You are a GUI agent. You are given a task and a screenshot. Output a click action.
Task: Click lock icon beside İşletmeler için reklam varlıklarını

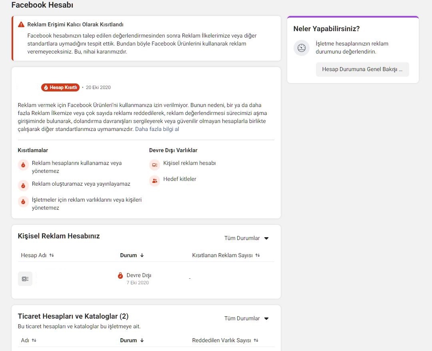(23, 202)
